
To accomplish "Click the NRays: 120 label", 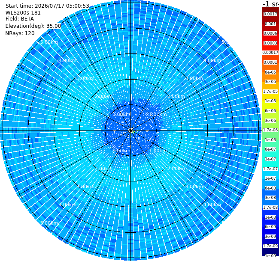I will pyautogui.click(x=20, y=33).
